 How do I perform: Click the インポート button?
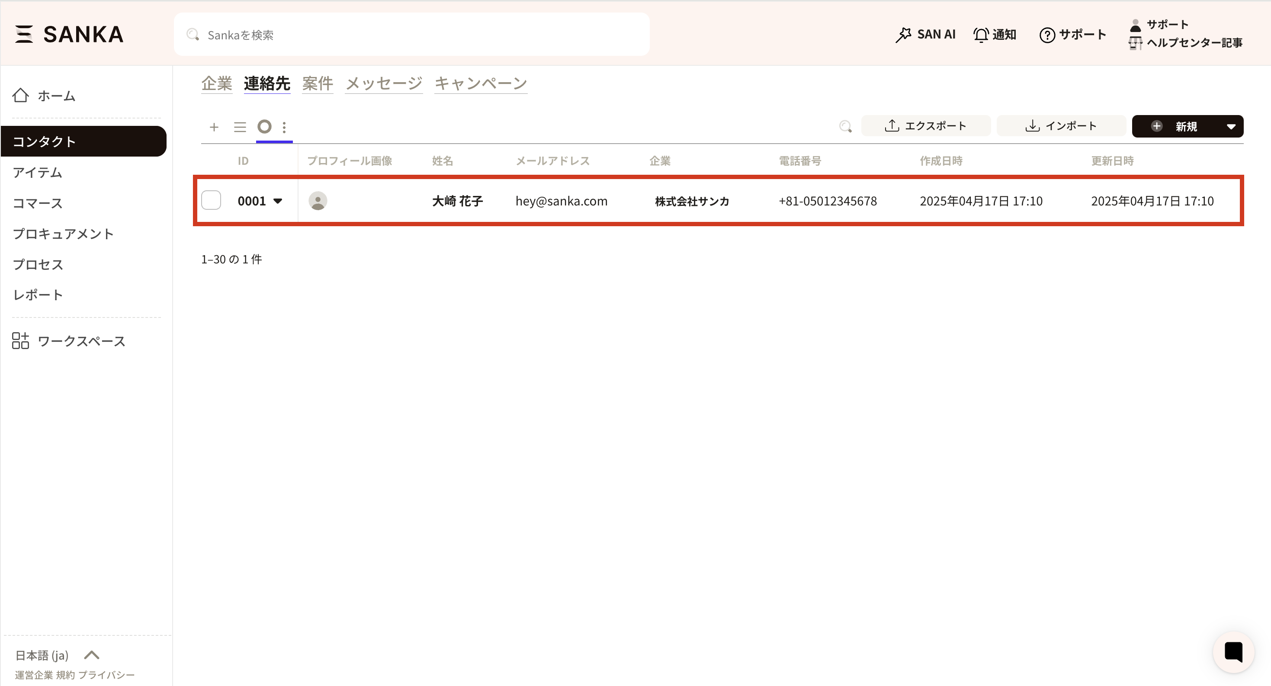[x=1061, y=126]
